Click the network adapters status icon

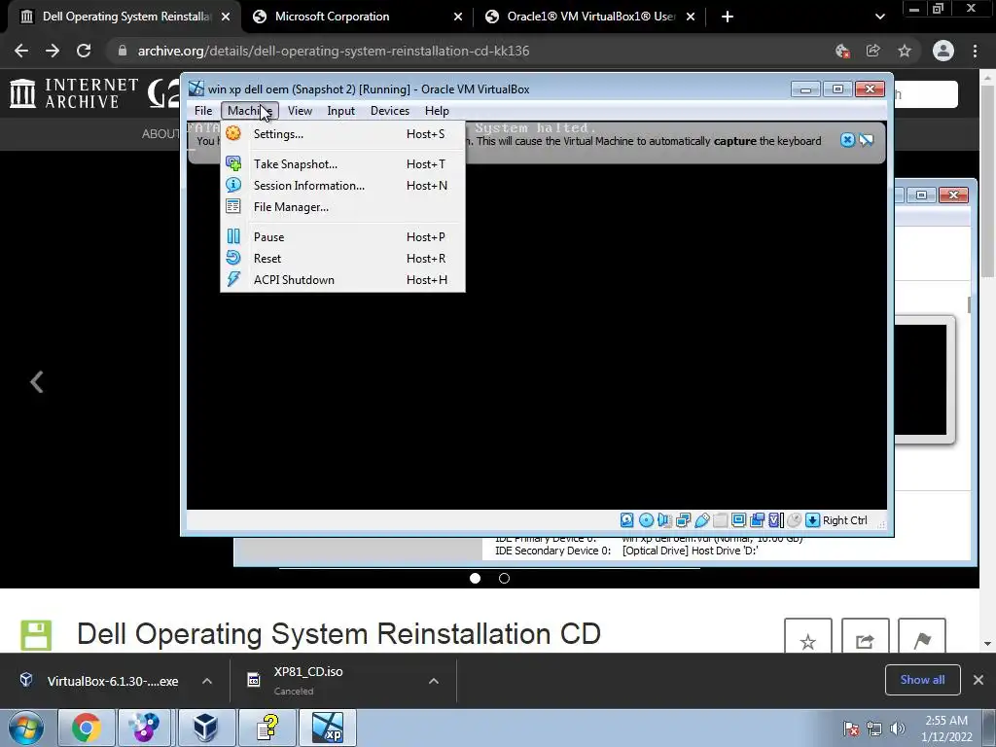click(684, 520)
